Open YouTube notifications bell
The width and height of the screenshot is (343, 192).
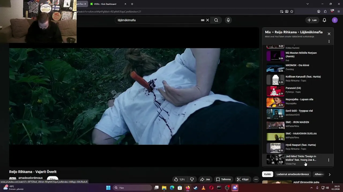click(324, 20)
